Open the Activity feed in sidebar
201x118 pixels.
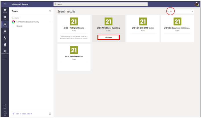(x=5, y=11)
